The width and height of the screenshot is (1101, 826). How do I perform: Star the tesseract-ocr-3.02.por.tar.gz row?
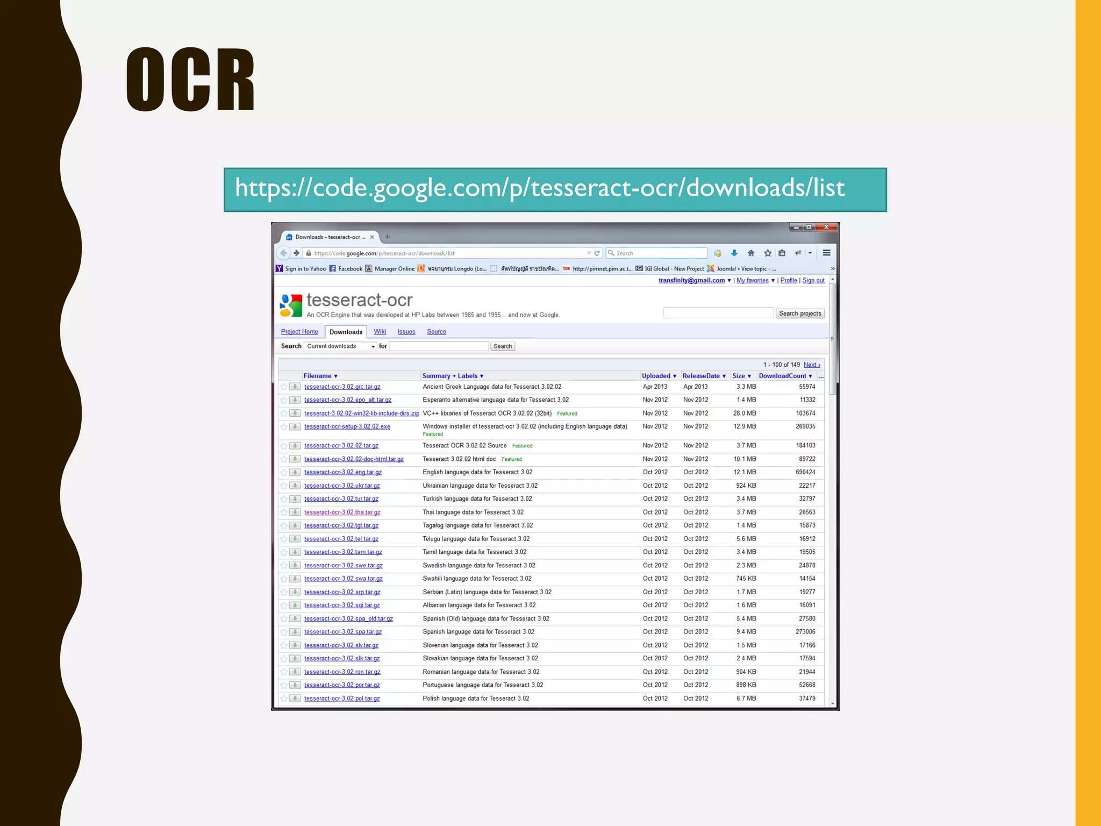point(284,685)
